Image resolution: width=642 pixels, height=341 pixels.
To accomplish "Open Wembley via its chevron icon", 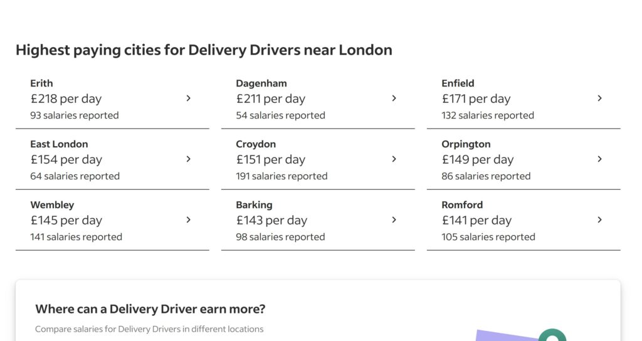I will pos(188,220).
